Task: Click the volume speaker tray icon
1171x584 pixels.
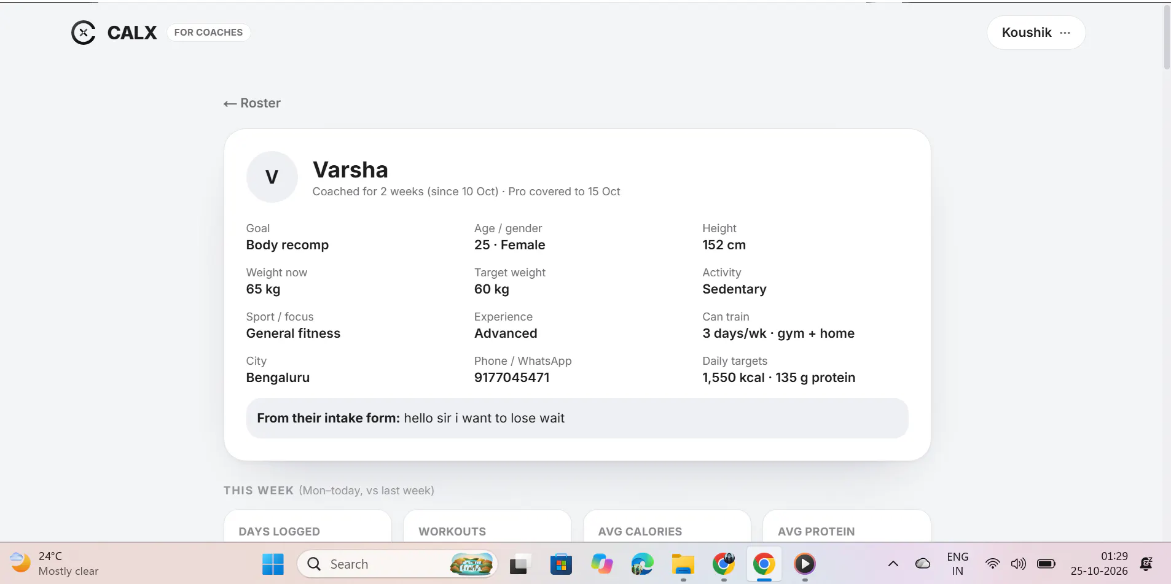Action: pos(1018,564)
